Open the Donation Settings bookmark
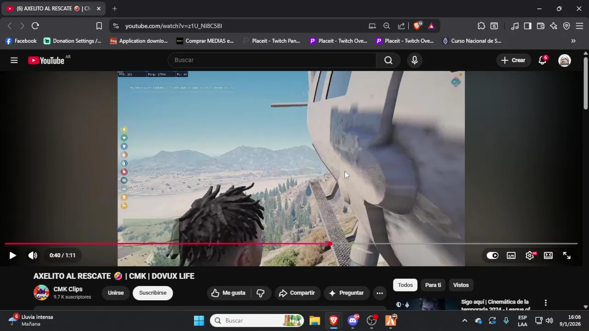Image resolution: width=589 pixels, height=331 pixels. (73, 41)
